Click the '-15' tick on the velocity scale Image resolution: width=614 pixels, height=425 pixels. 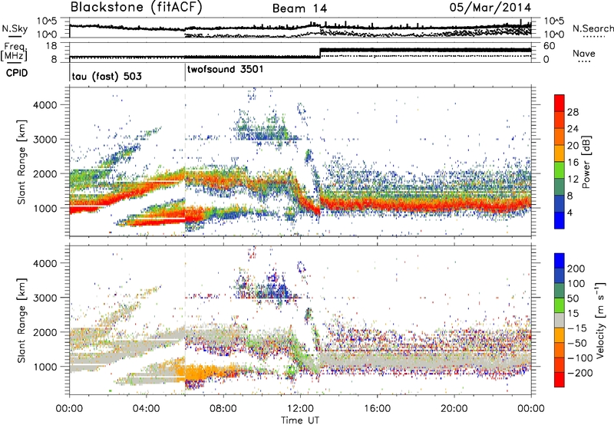(x=577, y=328)
